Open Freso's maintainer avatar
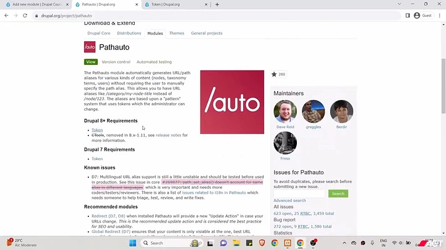This screenshot has height=250, width=446. point(285,142)
